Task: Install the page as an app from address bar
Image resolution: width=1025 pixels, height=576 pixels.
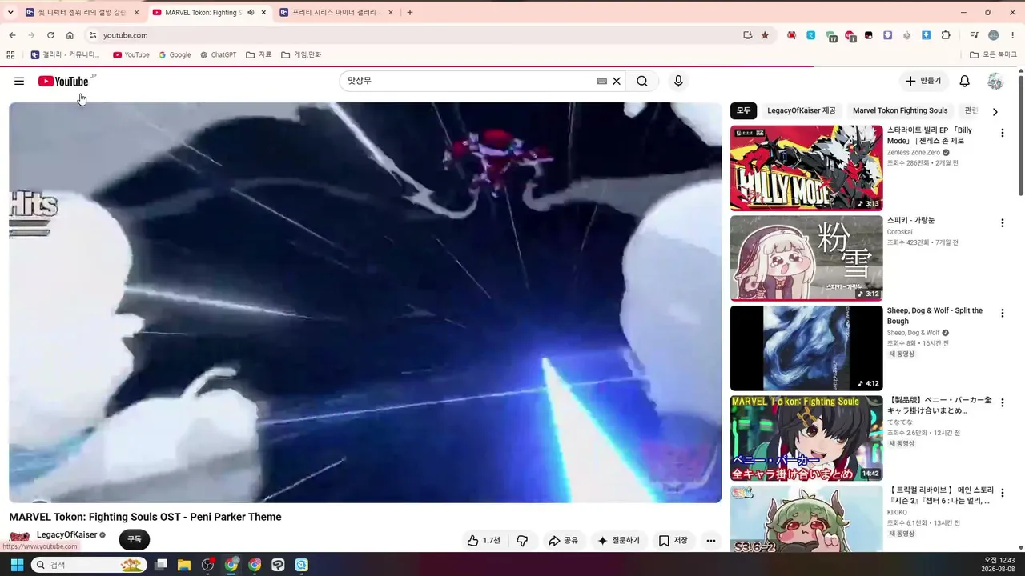Action: coord(747,35)
